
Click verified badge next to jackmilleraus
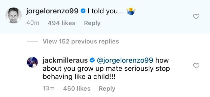92,60
